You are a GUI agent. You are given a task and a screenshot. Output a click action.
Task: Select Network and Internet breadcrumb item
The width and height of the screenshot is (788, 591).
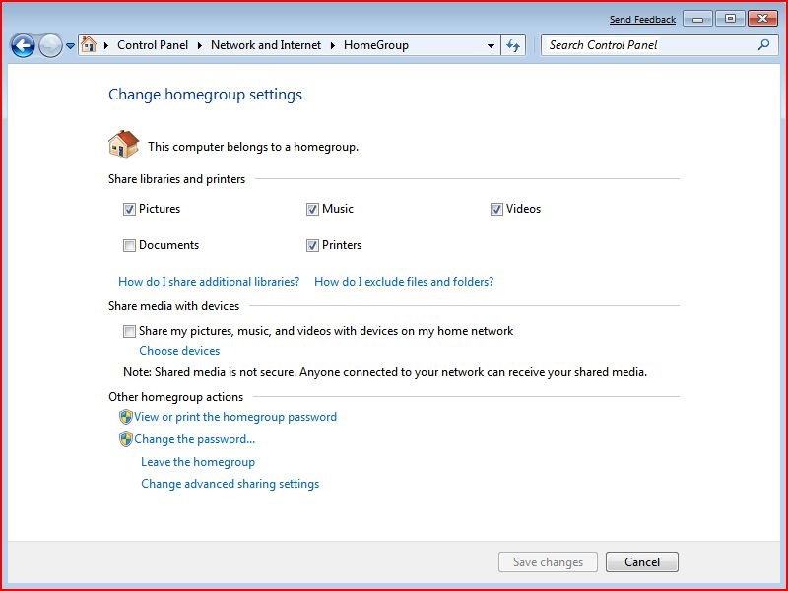coord(266,45)
